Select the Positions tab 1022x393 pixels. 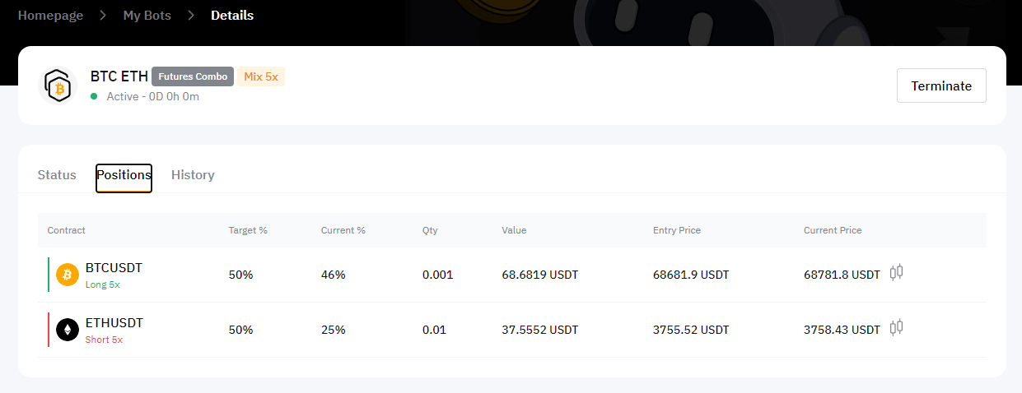(124, 175)
